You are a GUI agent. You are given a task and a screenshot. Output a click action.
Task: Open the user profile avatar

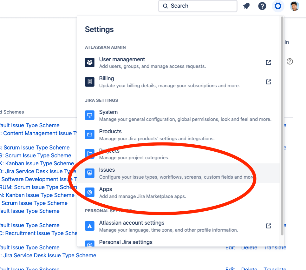pyautogui.click(x=294, y=6)
